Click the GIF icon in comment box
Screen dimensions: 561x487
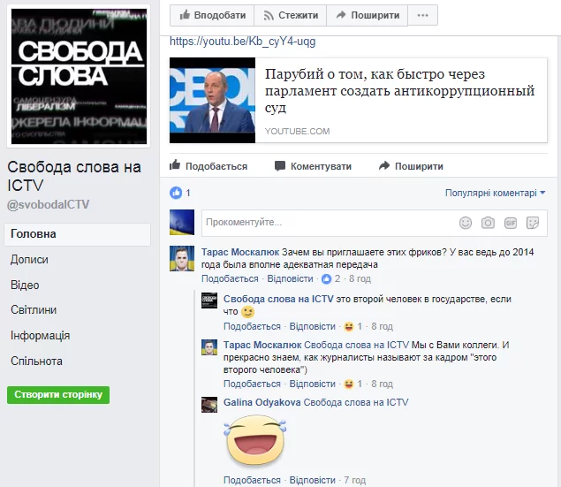click(x=511, y=223)
